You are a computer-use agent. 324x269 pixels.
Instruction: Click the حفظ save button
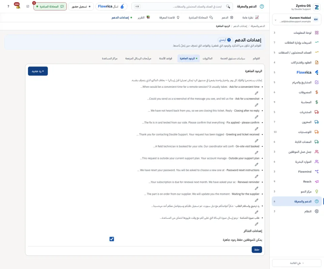pos(257,249)
